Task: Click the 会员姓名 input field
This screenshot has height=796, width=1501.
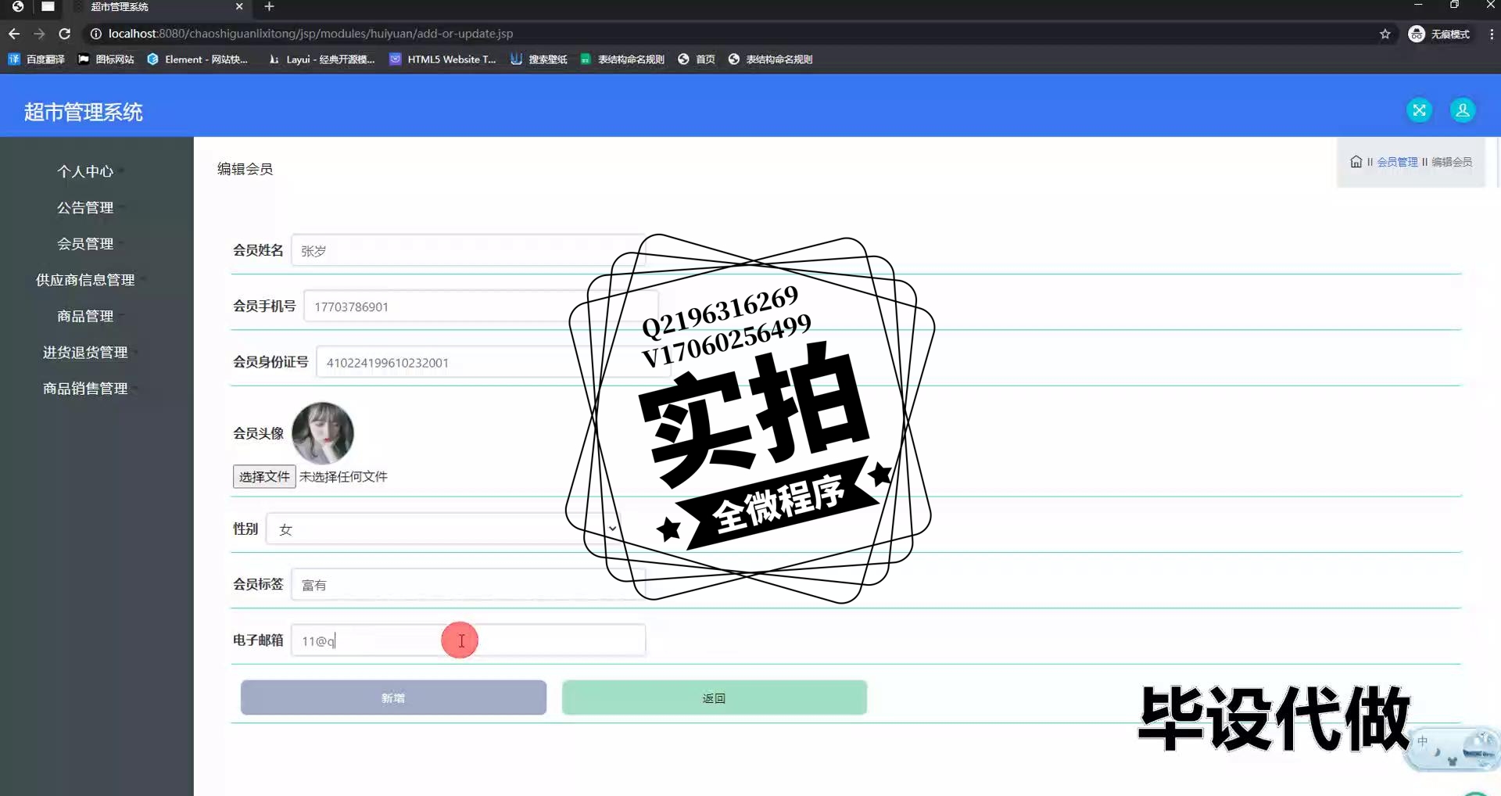Action: 468,250
